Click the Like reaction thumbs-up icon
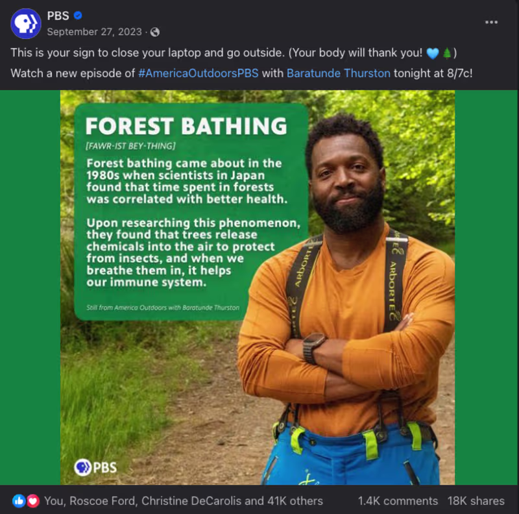Image resolution: width=519 pixels, height=514 pixels. (x=18, y=501)
